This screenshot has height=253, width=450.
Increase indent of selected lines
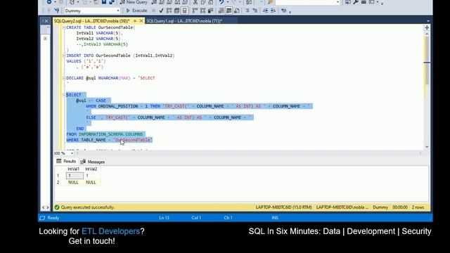coord(273,11)
